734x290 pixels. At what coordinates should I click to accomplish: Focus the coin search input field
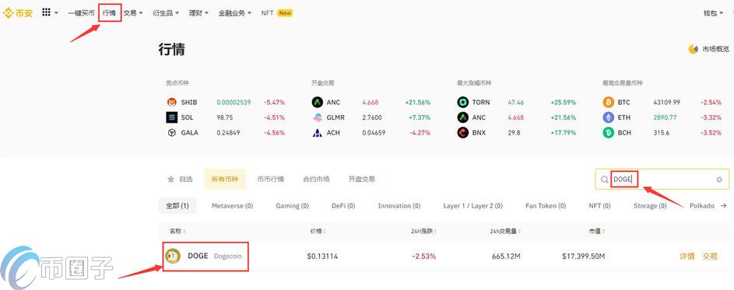point(662,179)
